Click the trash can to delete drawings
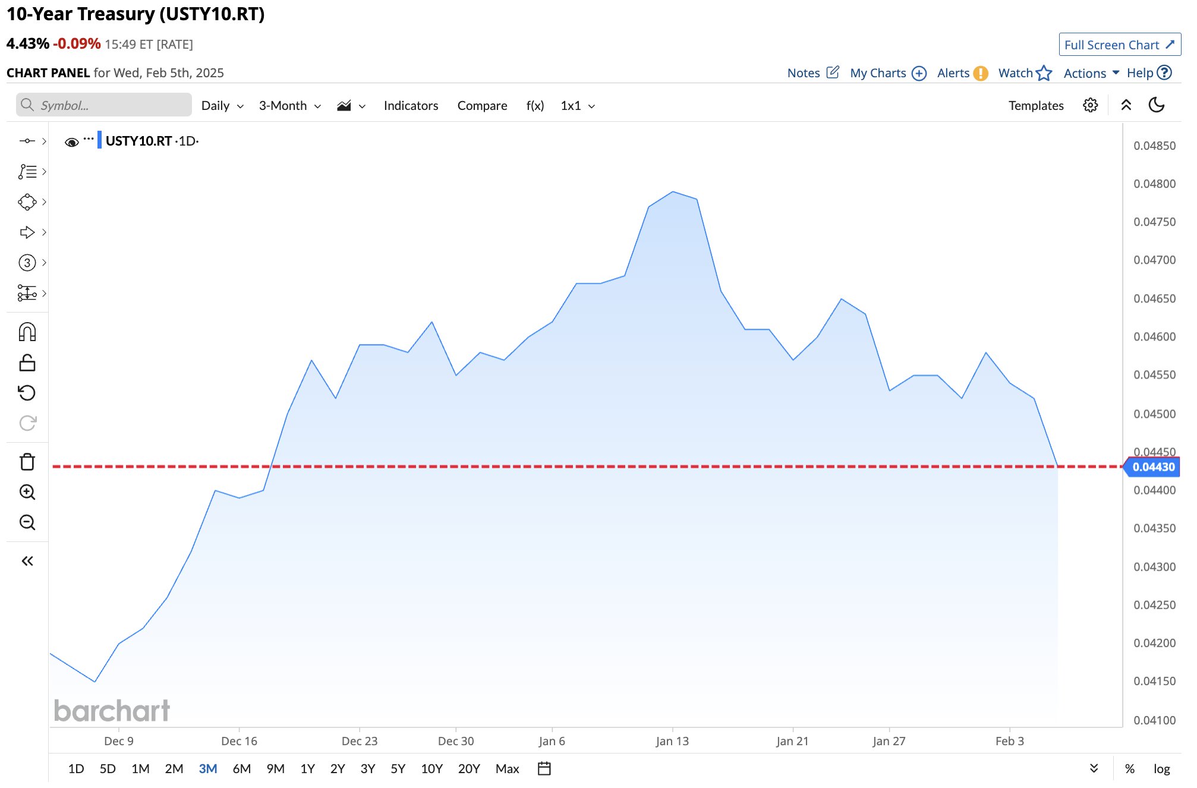 click(x=27, y=462)
